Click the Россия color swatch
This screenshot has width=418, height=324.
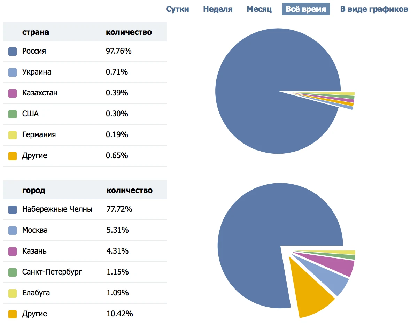pyautogui.click(x=13, y=52)
